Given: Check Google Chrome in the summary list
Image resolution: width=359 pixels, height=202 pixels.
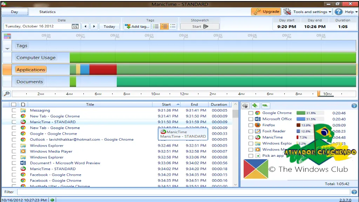Looking at the screenshot, I should tap(251, 113).
